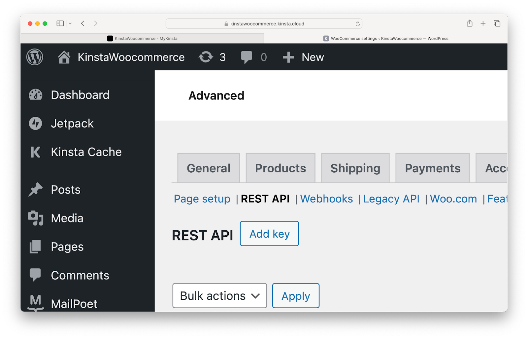528x339 pixels.
Task: Switch to the Shipping settings tab
Action: click(355, 168)
